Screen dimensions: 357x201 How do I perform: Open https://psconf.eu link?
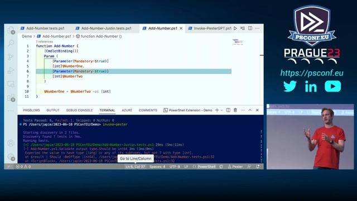tap(312, 73)
